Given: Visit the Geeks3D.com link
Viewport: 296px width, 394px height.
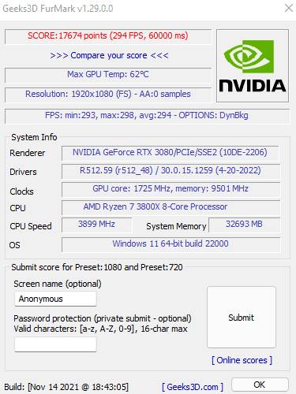Looking at the screenshot, I should [x=193, y=387].
